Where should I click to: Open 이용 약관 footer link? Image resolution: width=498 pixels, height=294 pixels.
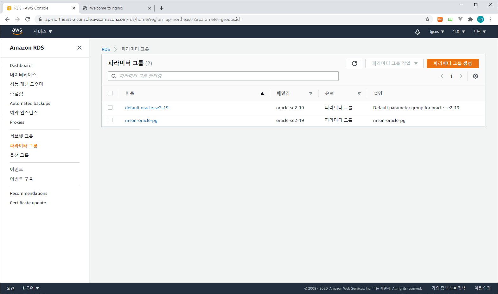click(482, 288)
